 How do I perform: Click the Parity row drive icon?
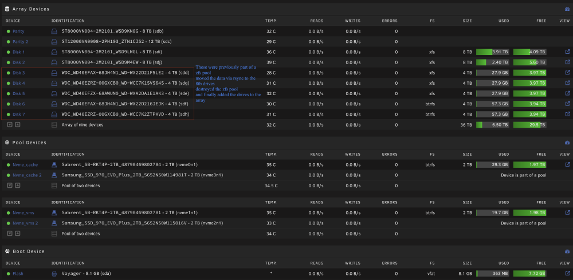[x=54, y=31]
